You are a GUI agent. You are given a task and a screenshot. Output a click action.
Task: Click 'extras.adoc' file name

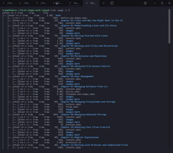73,92
